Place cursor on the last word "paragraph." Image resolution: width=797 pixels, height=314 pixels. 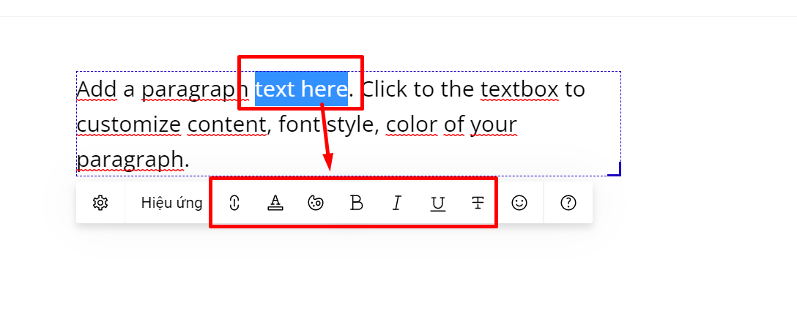click(133, 159)
